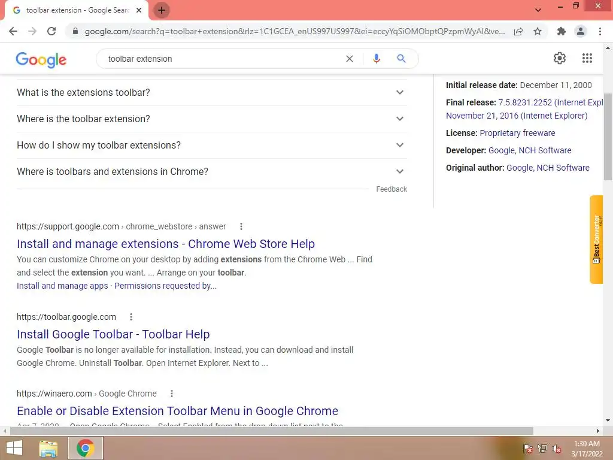Close the toolbar extension tab
This screenshot has width=613, height=460.
tap(139, 10)
